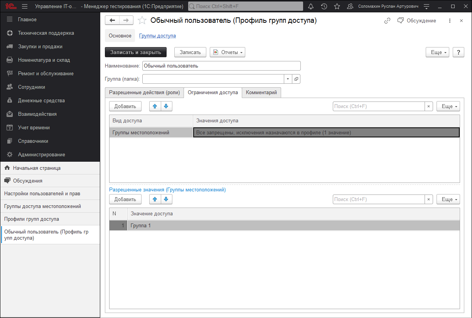The height and width of the screenshot is (318, 472).
Task: Open the Комментарий tab
Action: (261, 93)
